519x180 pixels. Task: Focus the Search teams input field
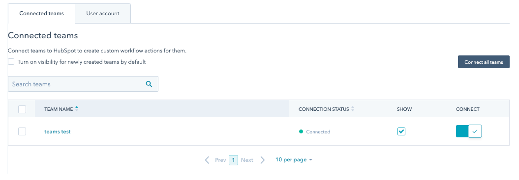click(83, 84)
